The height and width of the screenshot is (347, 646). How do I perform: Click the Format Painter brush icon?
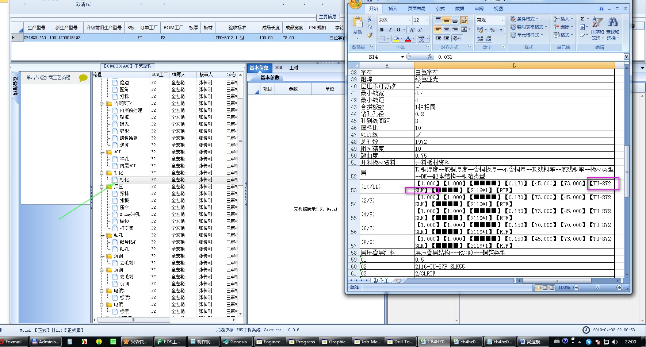(369, 35)
